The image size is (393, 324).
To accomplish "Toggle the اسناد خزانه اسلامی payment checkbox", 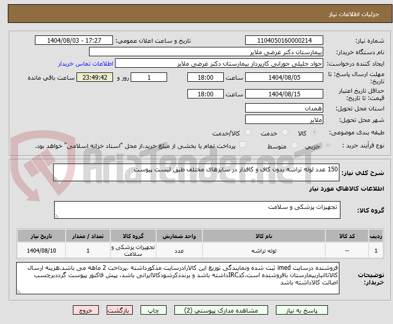I will click(x=243, y=146).
